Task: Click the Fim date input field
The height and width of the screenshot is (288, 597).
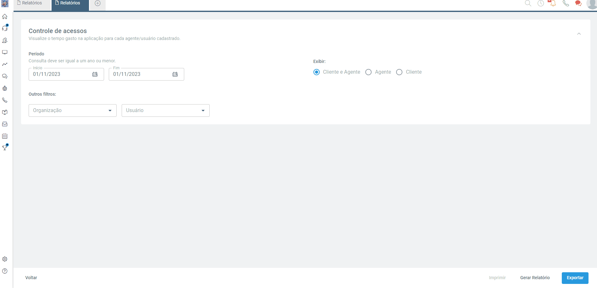Action: (x=146, y=74)
